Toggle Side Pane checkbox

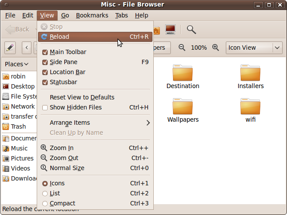click(x=45, y=62)
